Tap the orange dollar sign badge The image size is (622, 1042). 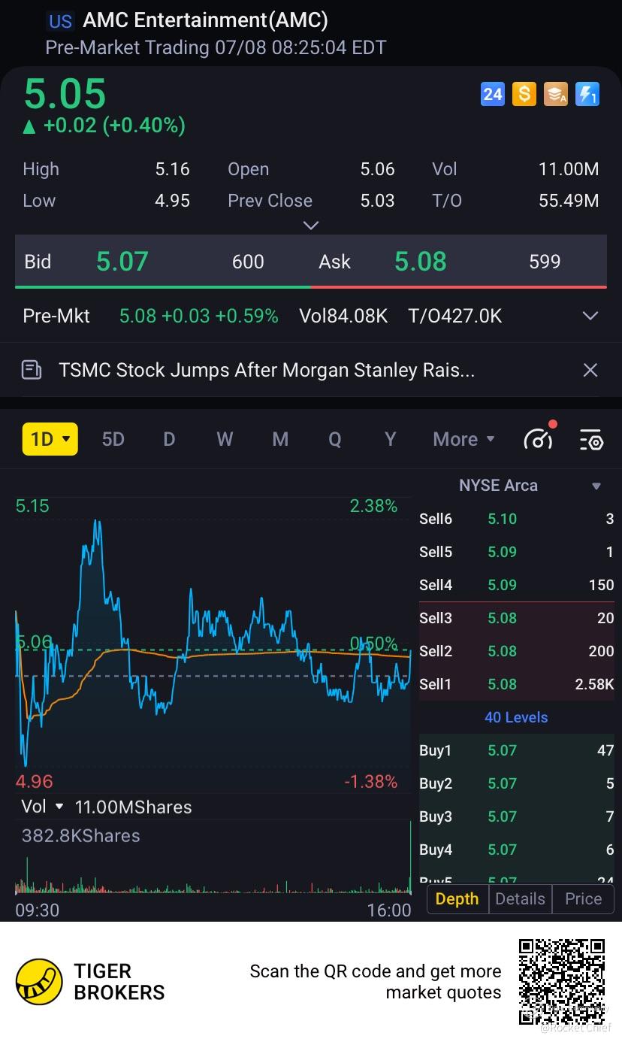[x=524, y=94]
